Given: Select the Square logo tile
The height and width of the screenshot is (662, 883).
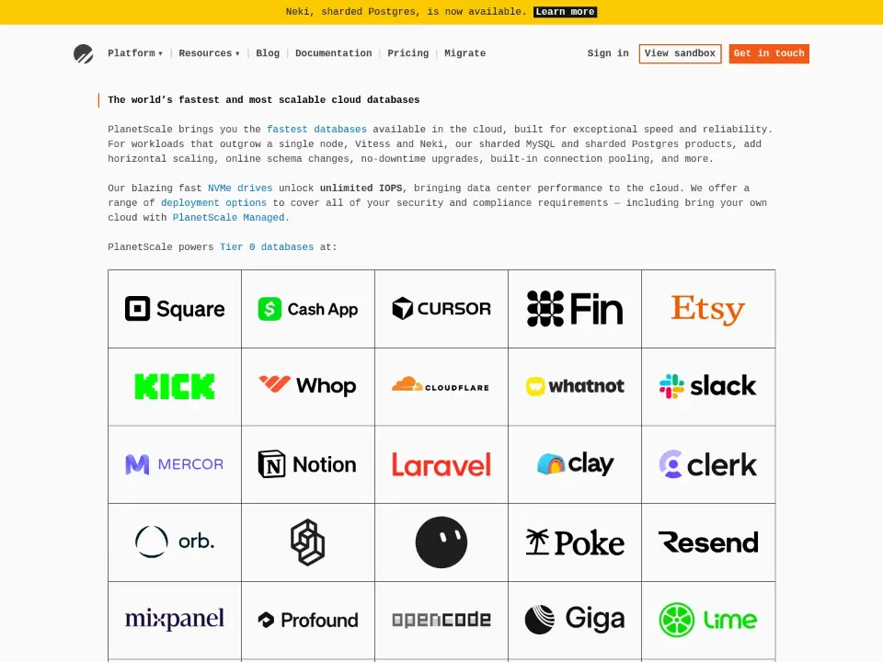Looking at the screenshot, I should pos(175,309).
